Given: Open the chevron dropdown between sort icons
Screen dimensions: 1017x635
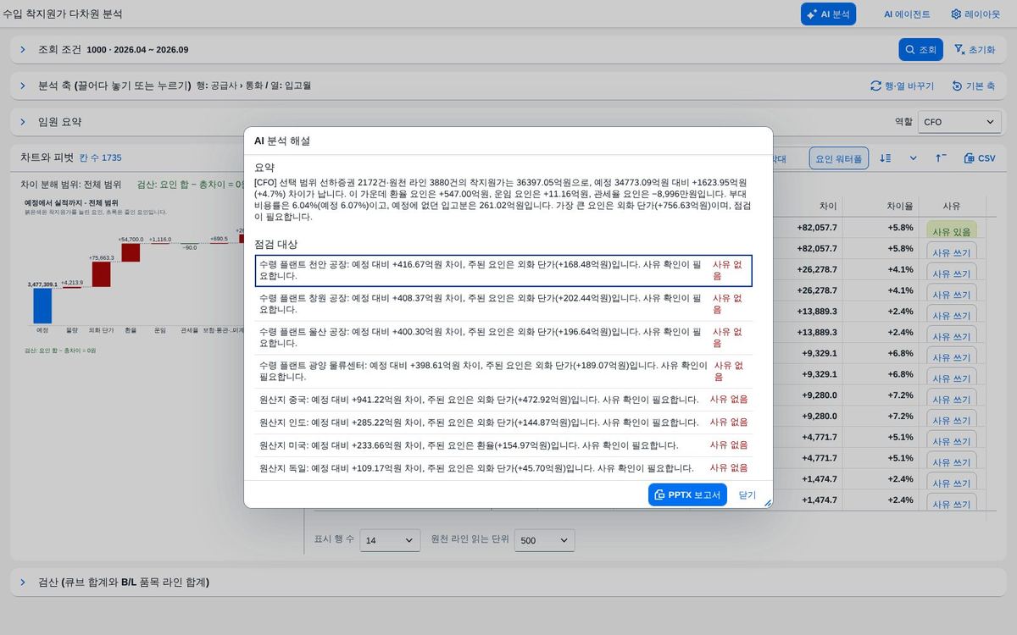Looking at the screenshot, I should 914,158.
